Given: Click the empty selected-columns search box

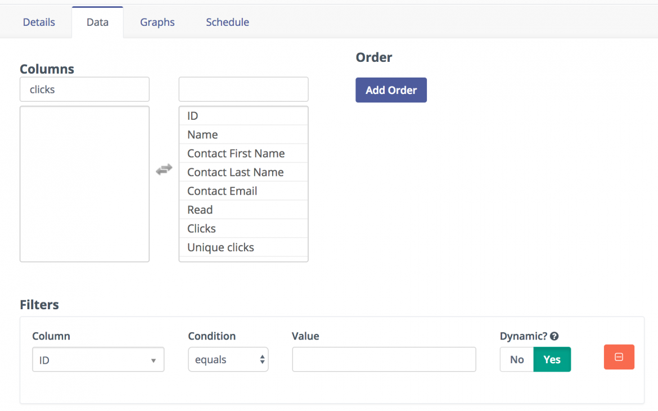Looking at the screenshot, I should coord(243,89).
